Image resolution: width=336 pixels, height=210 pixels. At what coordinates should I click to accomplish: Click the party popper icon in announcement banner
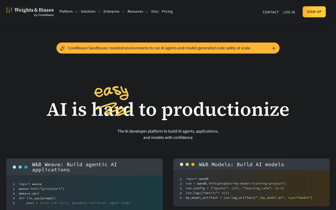[62, 48]
